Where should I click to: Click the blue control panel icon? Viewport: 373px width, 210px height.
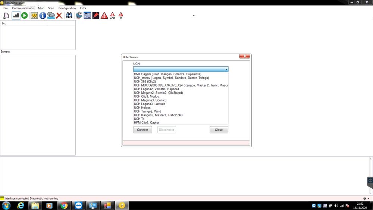[x=87, y=16]
